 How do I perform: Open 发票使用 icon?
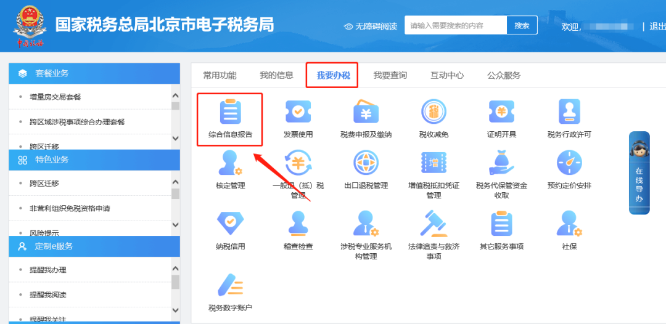pos(298,112)
